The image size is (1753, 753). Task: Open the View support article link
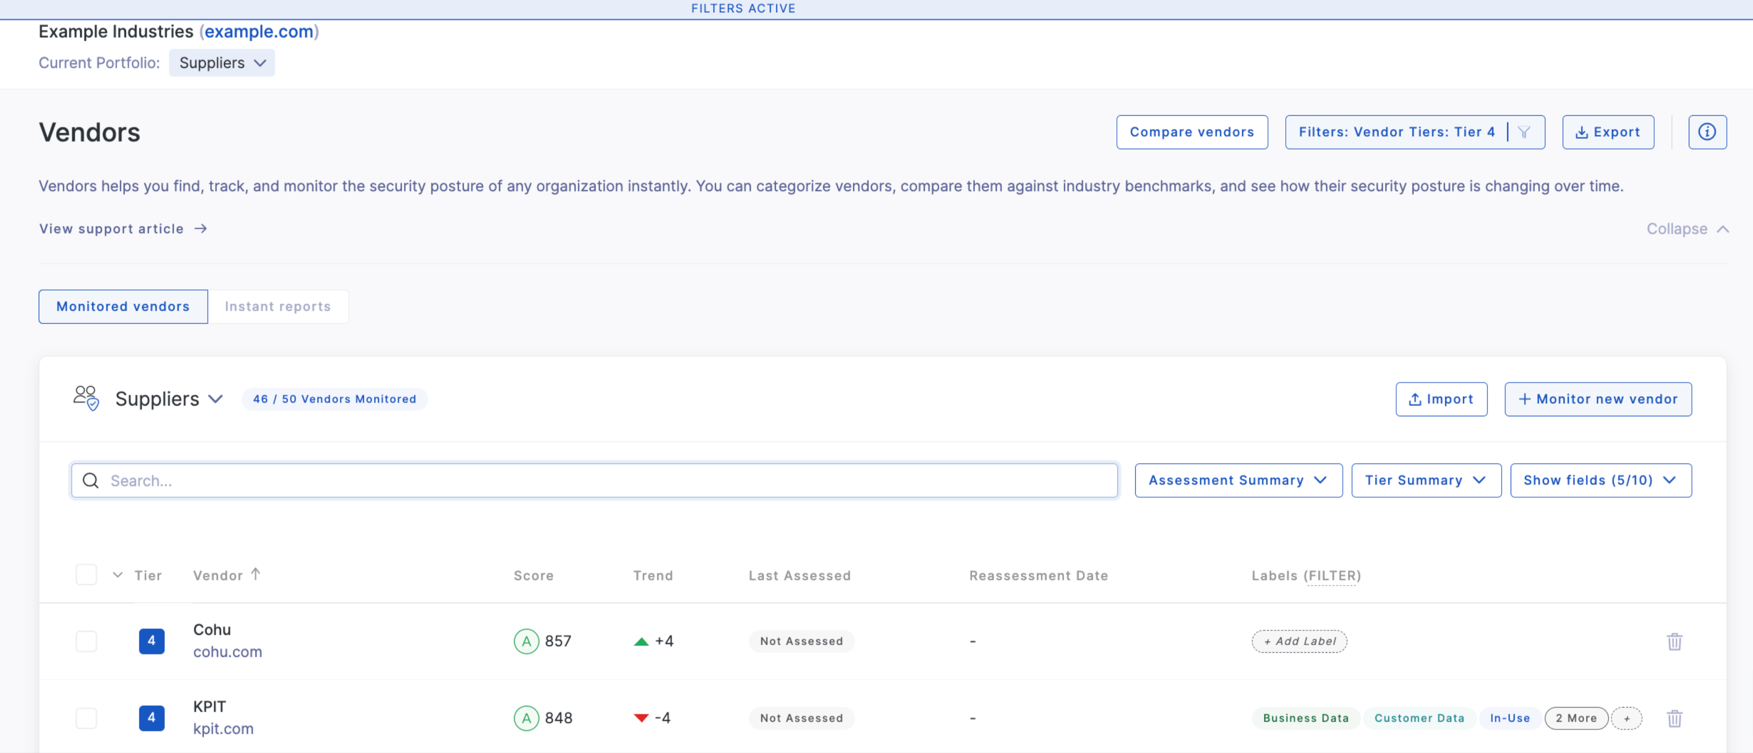click(123, 228)
